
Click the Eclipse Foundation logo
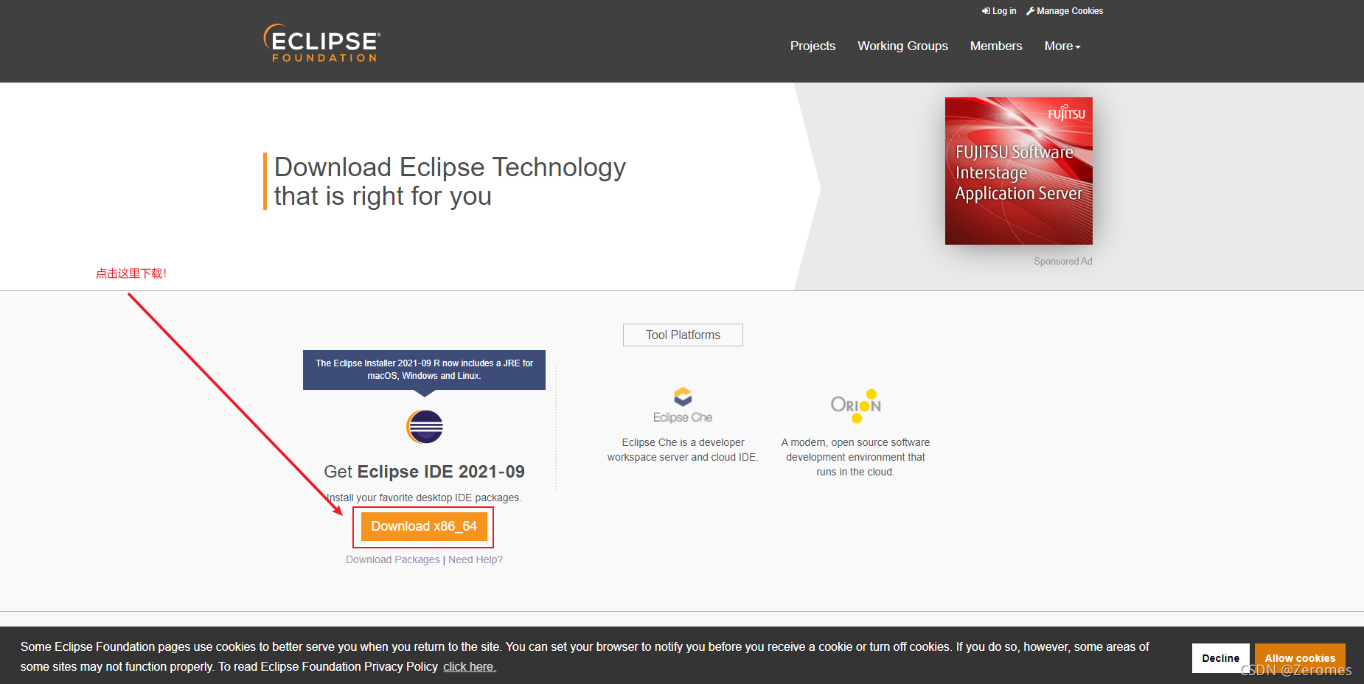tap(322, 43)
